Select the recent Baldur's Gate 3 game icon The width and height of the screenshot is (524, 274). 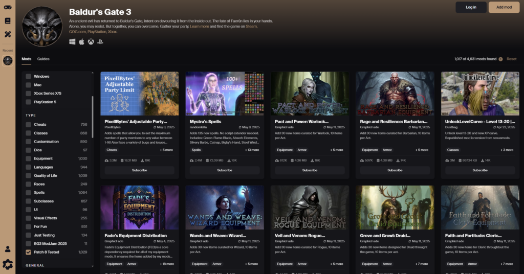[x=8, y=60]
